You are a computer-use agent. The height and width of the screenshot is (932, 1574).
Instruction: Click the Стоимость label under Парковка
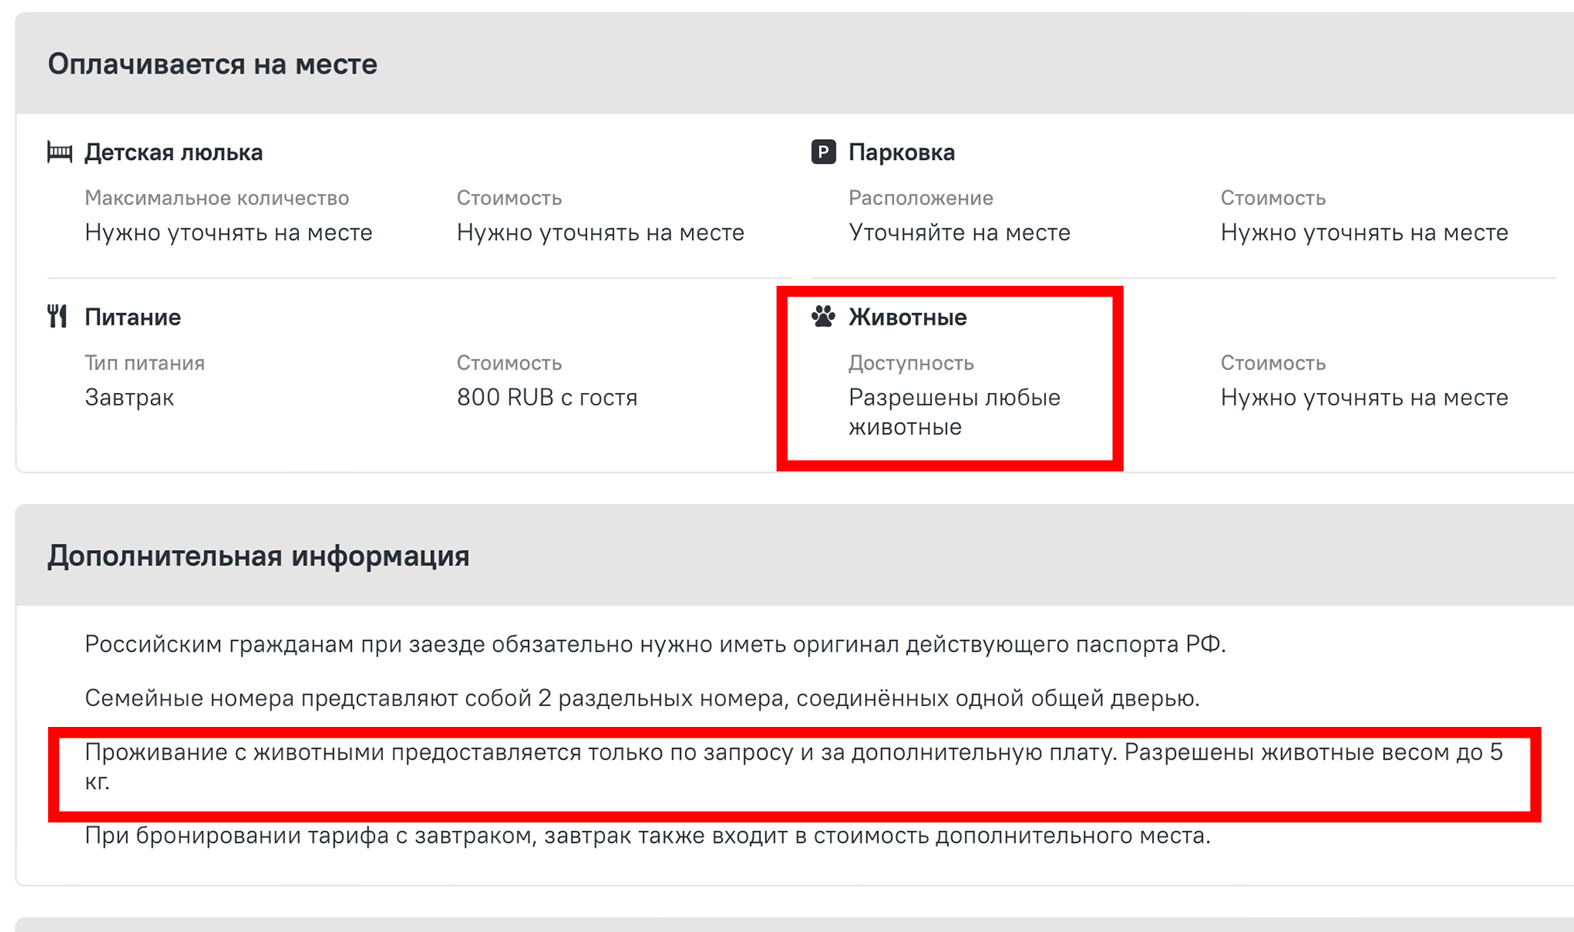click(1273, 198)
